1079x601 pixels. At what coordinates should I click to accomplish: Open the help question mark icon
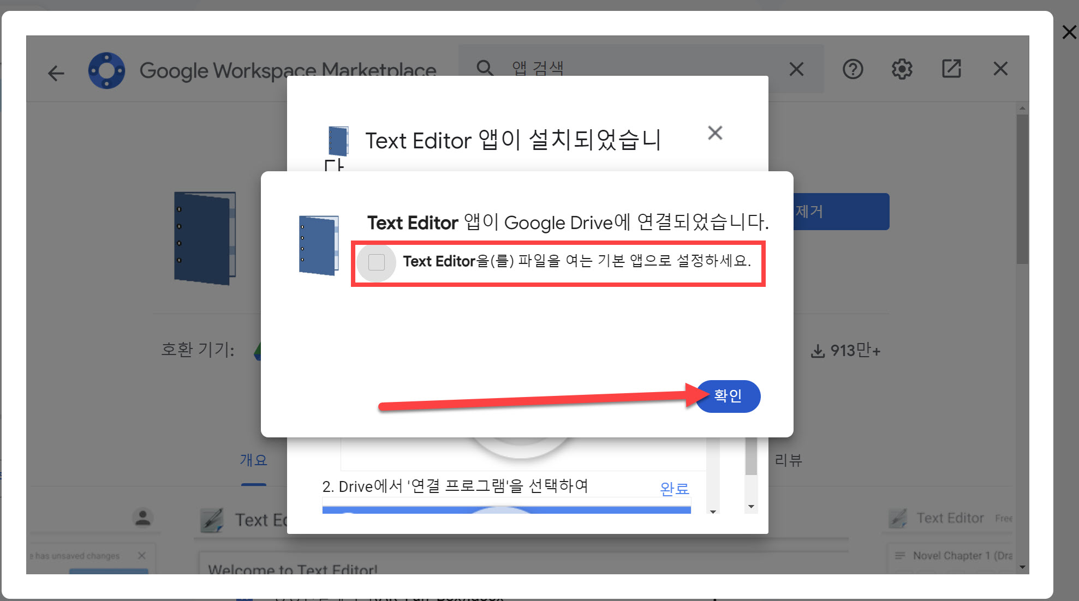click(853, 69)
